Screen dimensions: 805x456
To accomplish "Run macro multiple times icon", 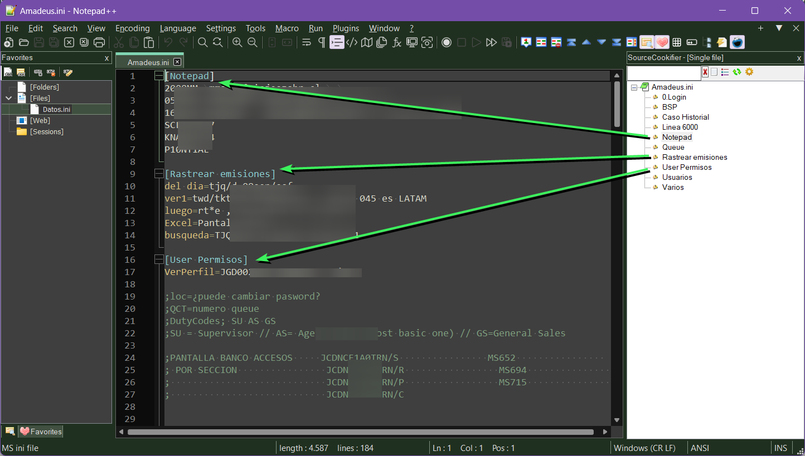I will point(491,42).
